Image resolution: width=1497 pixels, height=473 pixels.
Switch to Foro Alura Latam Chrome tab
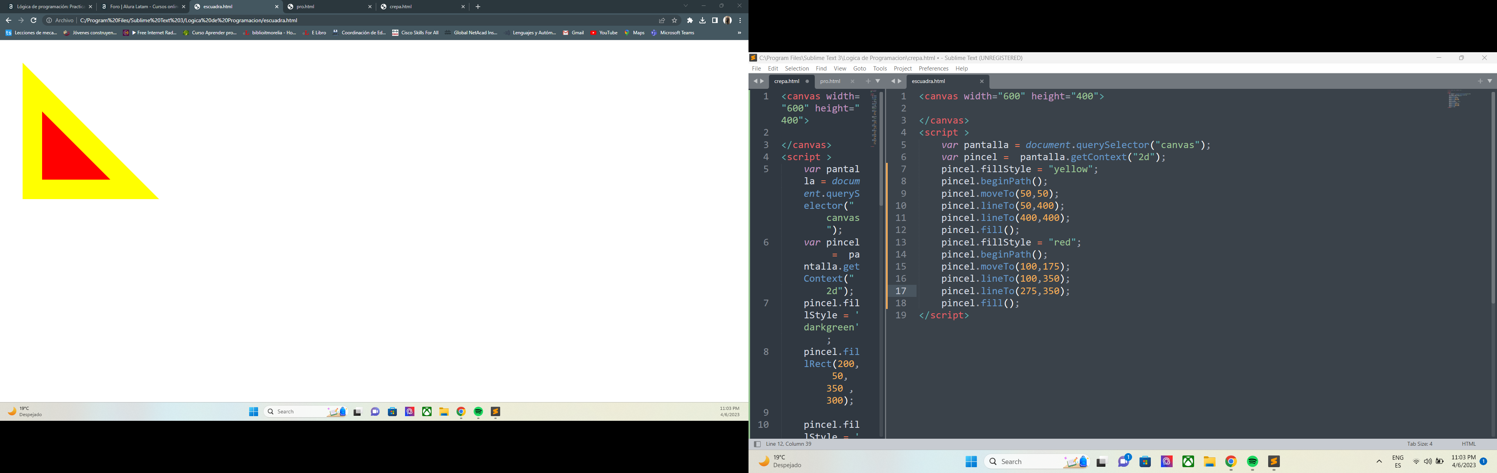click(143, 7)
